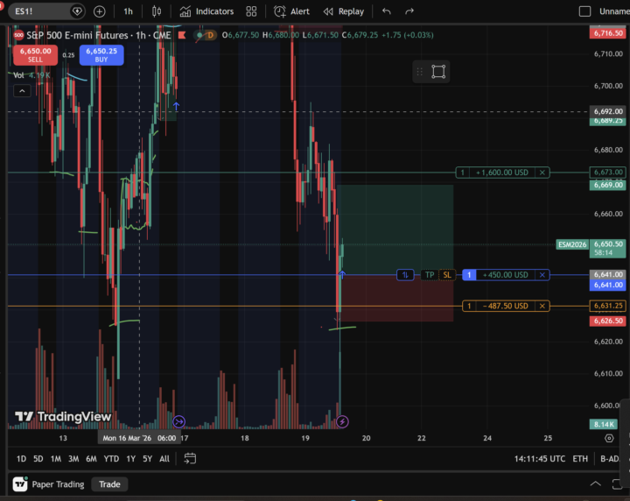Image resolution: width=630 pixels, height=501 pixels.
Task: Select the -487.50 USD stop loss label
Action: 506,306
